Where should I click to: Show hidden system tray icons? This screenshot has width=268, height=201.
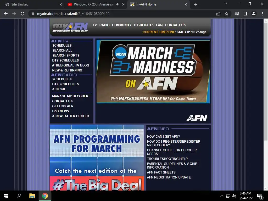tap(221, 196)
